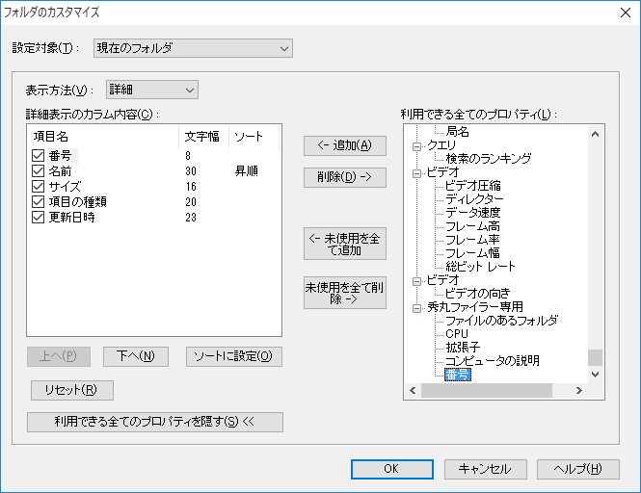This screenshot has height=493, width=641.
Task: Click the ソートに設定 button
Action: click(234, 356)
